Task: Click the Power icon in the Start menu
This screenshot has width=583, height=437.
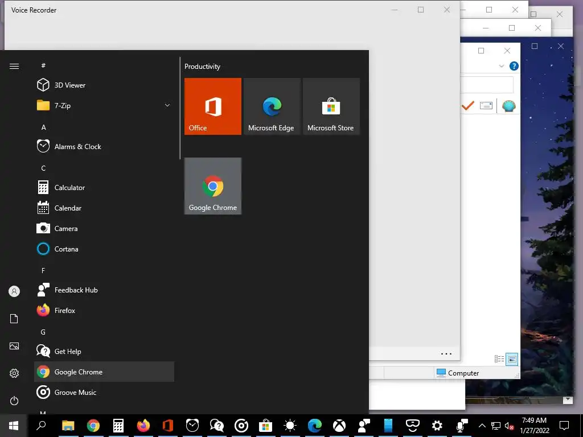Action: pyautogui.click(x=14, y=401)
